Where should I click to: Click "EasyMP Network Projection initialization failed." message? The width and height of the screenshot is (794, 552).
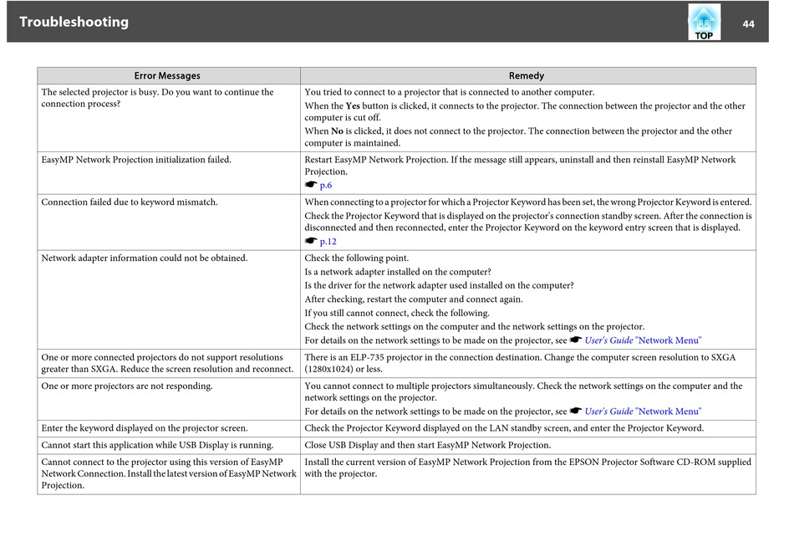[136, 160]
